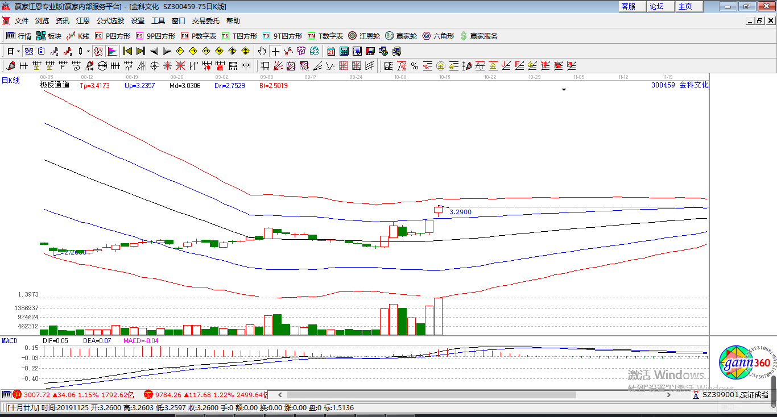Click the black right arrow to step forward
This screenshot has height=417, width=777.
[x=167, y=51]
